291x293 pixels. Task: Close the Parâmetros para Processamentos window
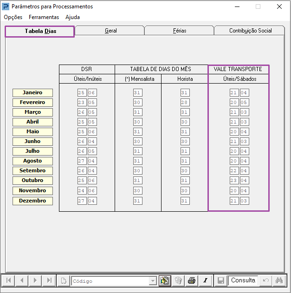[279, 7]
